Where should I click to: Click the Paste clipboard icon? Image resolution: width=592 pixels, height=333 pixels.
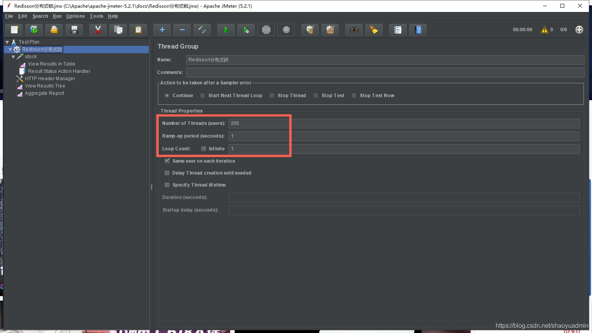click(x=138, y=30)
